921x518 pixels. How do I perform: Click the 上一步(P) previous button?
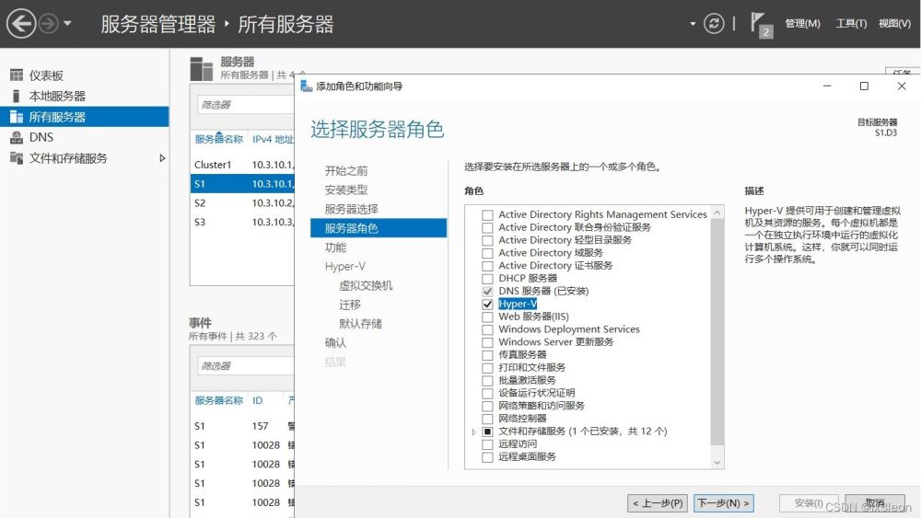click(x=658, y=503)
